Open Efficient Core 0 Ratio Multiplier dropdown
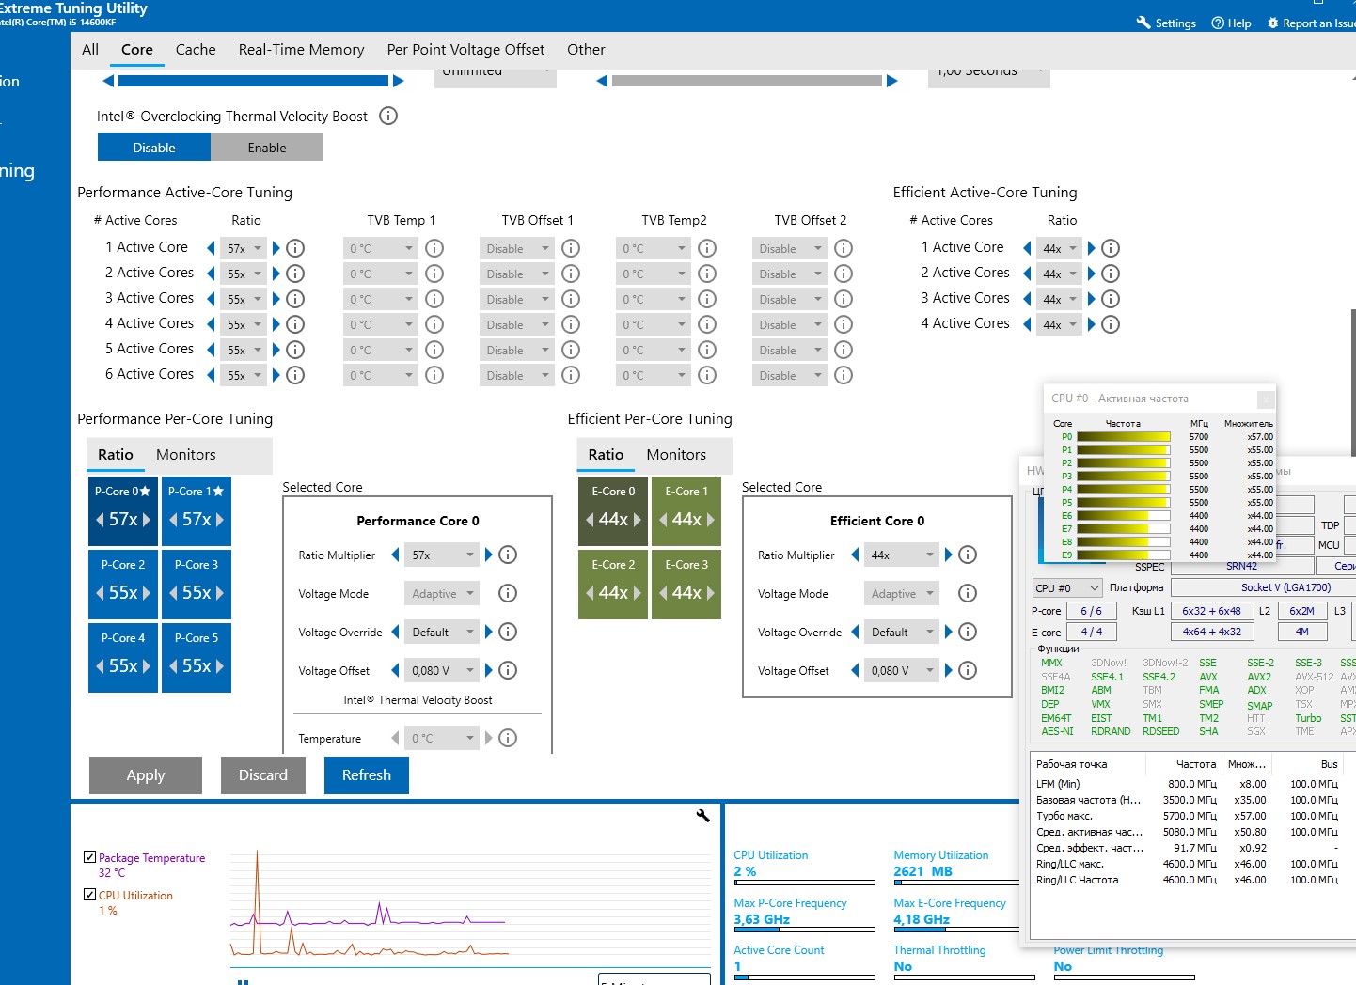The height and width of the screenshot is (985, 1356). (x=901, y=555)
